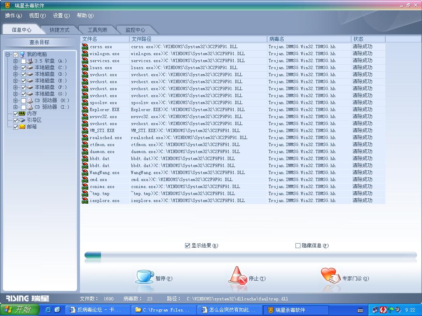Expand the CD 驱动器 (I:) node
The width and height of the screenshot is (422, 316).
point(16,107)
